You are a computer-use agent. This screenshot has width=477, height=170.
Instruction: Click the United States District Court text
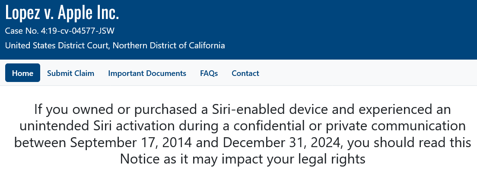coord(58,46)
